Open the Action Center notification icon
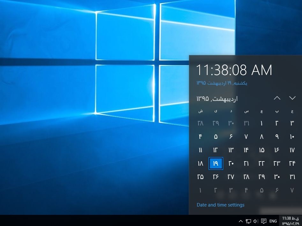 (264, 221)
